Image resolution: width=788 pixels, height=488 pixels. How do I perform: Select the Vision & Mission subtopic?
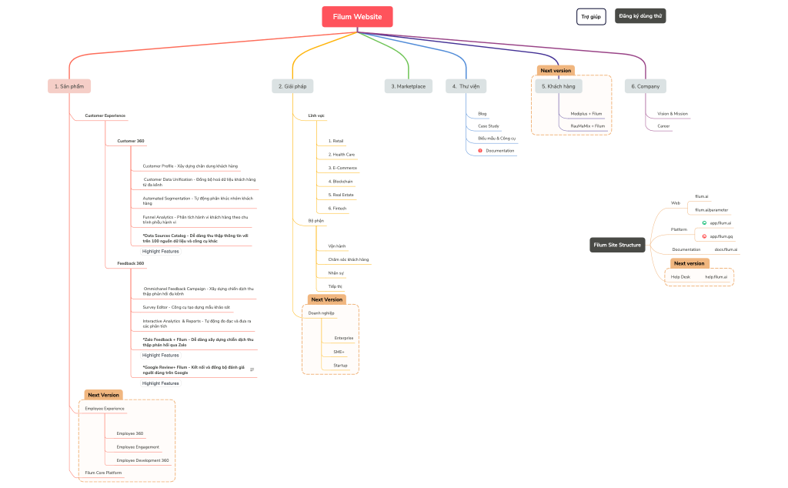point(673,114)
